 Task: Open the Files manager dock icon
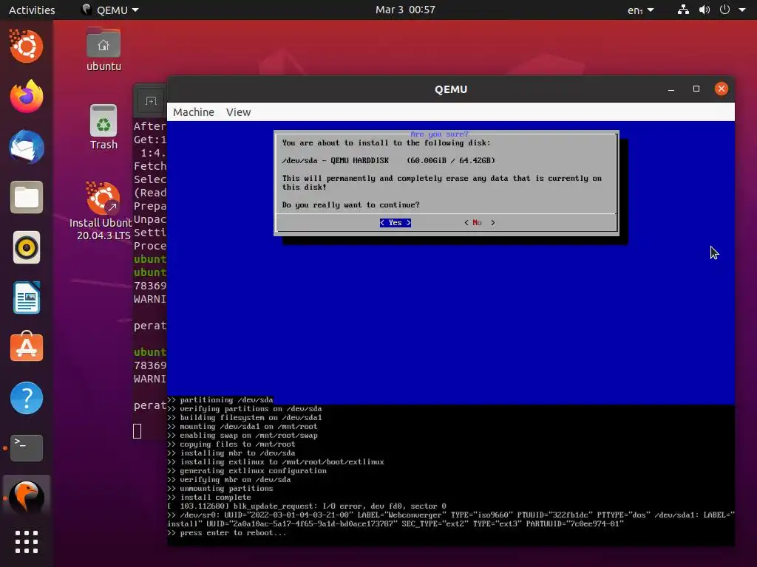[x=26, y=197]
